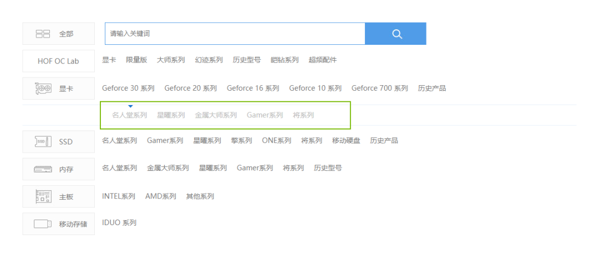Open 幻迹系列 link

pyautogui.click(x=209, y=60)
